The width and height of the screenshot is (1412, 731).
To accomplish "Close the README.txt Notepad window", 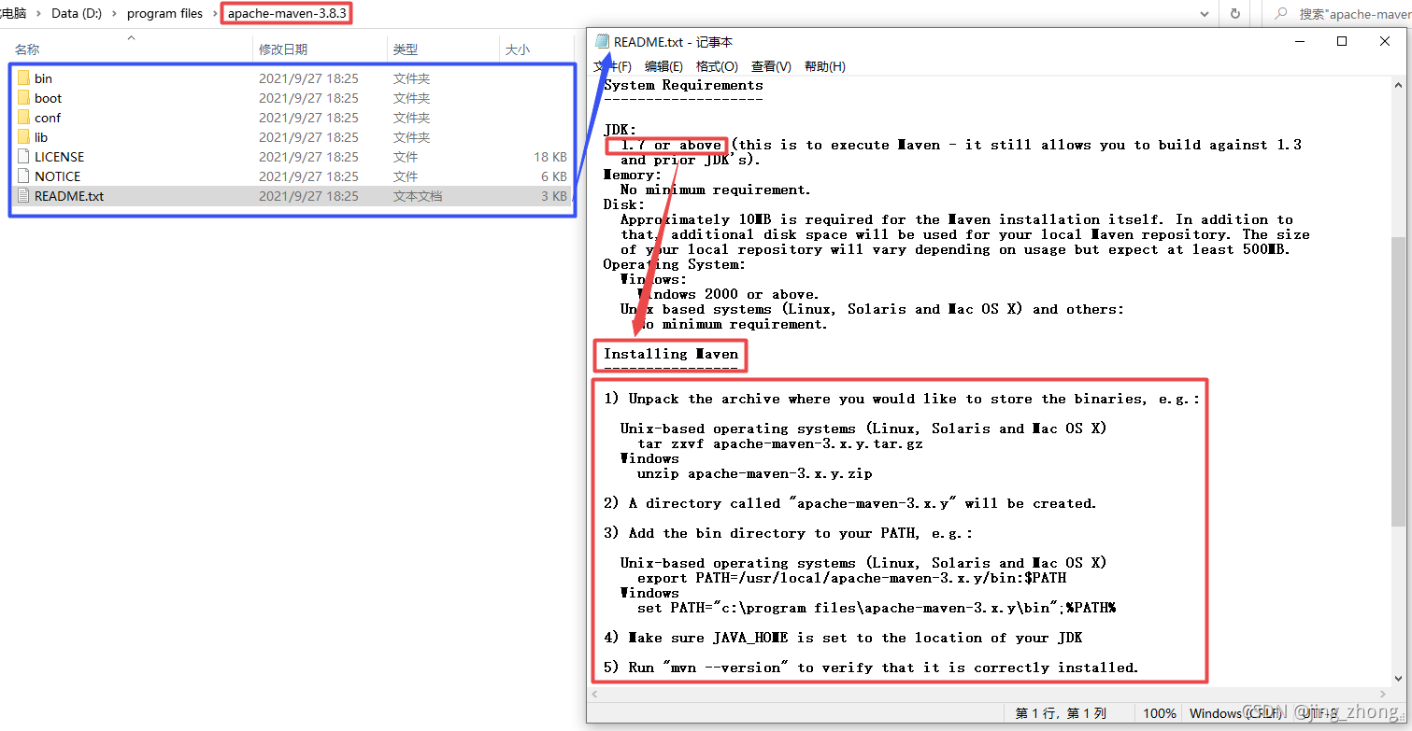I will (x=1385, y=41).
